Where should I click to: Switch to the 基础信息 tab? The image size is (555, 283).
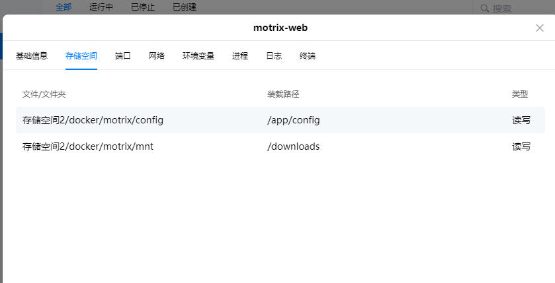click(32, 56)
